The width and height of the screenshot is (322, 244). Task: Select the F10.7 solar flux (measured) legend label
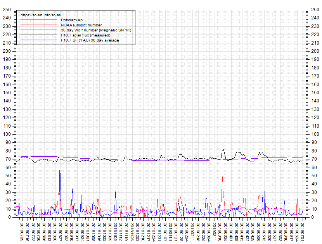point(85,35)
